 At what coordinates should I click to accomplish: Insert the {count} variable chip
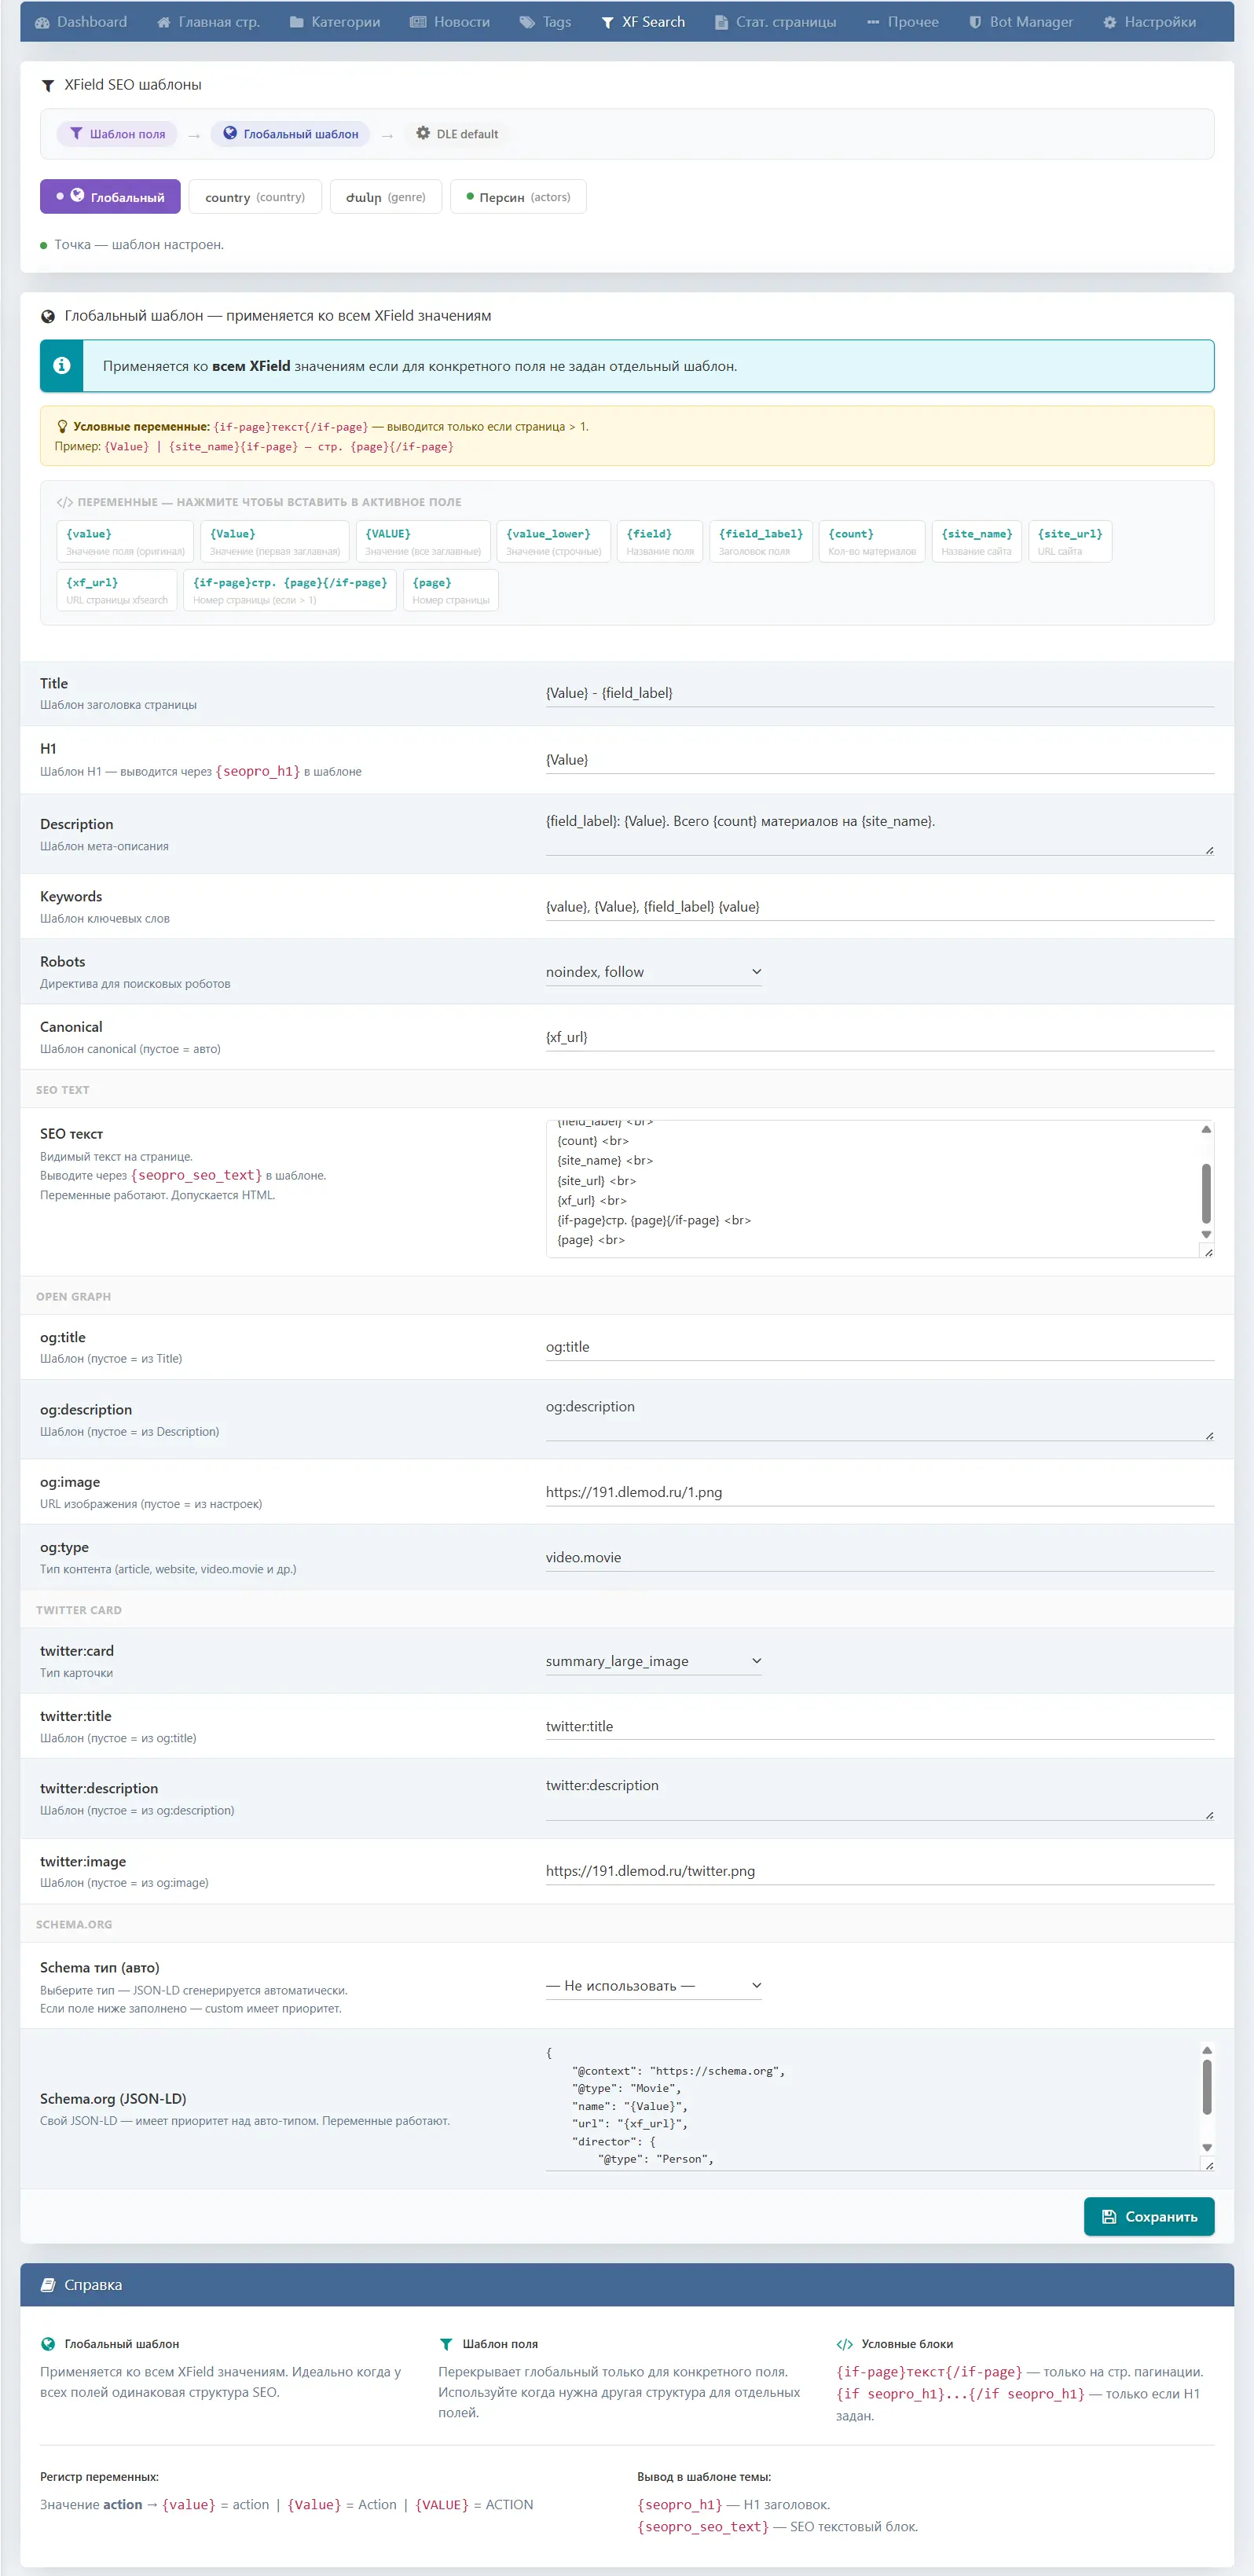871,541
